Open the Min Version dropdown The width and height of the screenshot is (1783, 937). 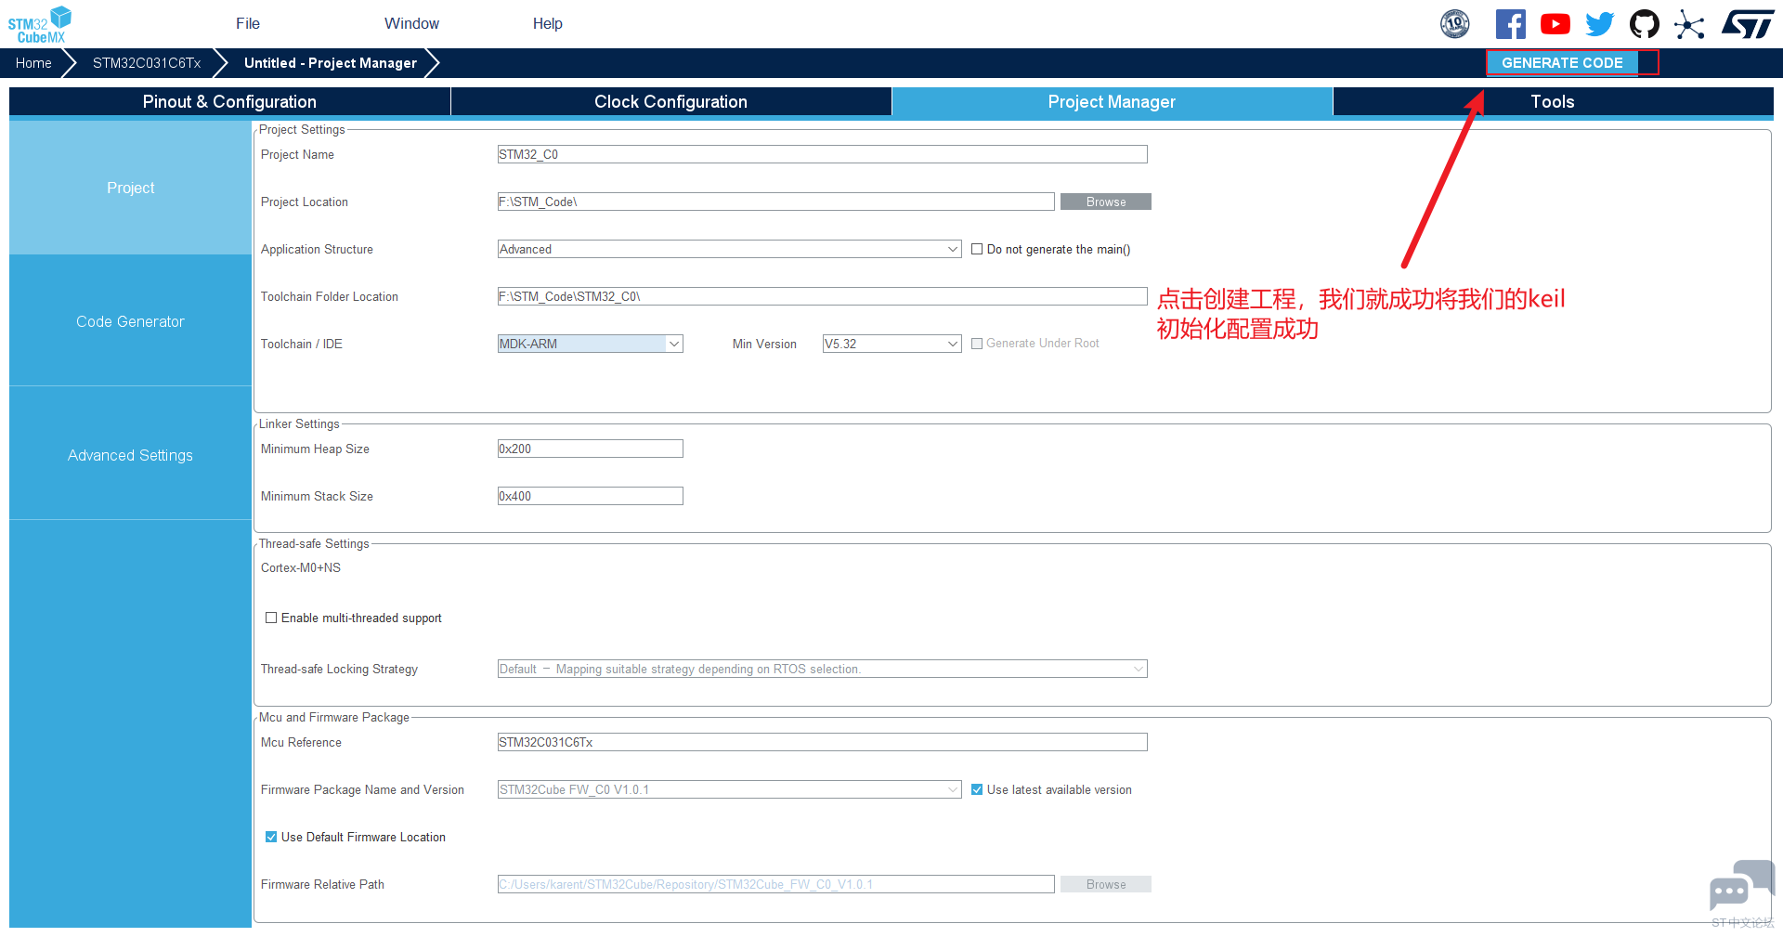pos(892,344)
